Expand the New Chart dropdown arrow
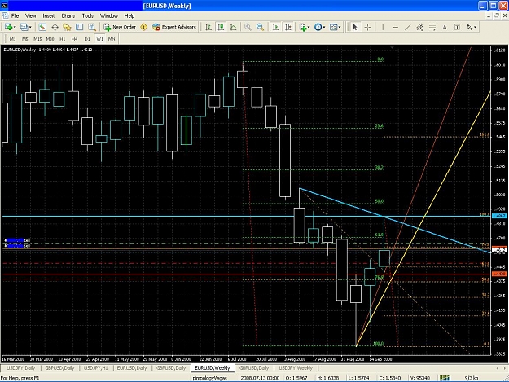Image resolution: width=509 pixels, height=382 pixels. pyautogui.click(x=15, y=27)
